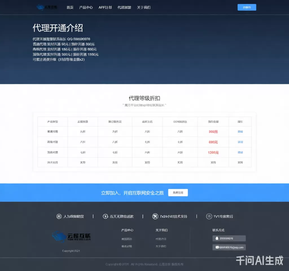Screen dimensions: 289x271
Task: Click the 五天无理由退款 refund icon
Action: click(x=105, y=216)
